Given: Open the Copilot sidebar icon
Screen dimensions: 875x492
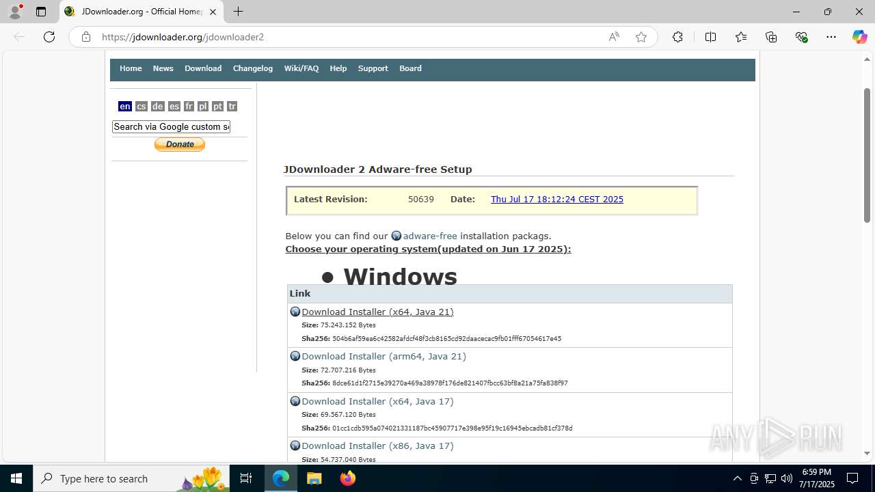Looking at the screenshot, I should [859, 37].
